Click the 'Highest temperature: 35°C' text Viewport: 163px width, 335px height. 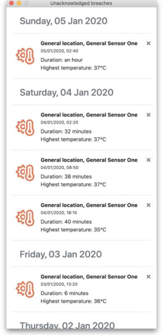[x=73, y=230]
